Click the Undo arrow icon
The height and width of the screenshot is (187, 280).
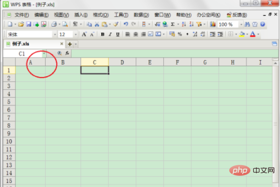click(126, 24)
